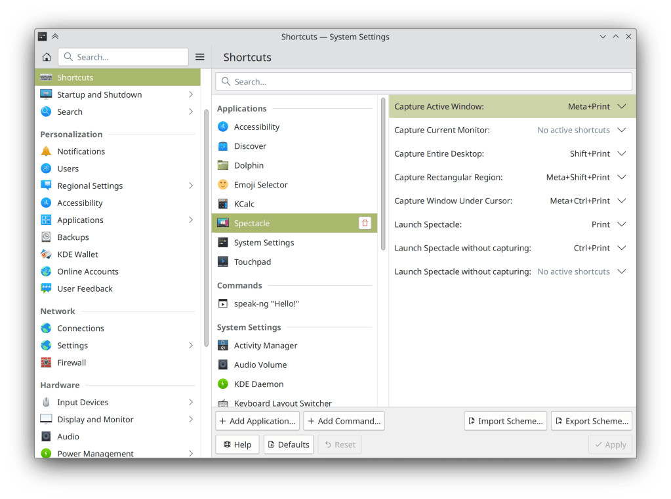Click the Emoji Selector icon
Viewport: 671px width, 499px height.
pyautogui.click(x=223, y=184)
